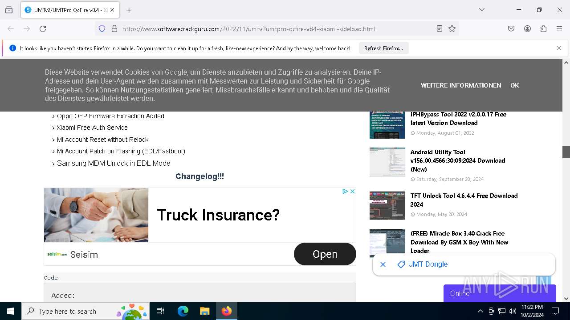Open Firefox View recent browsing icon

pos(9,10)
